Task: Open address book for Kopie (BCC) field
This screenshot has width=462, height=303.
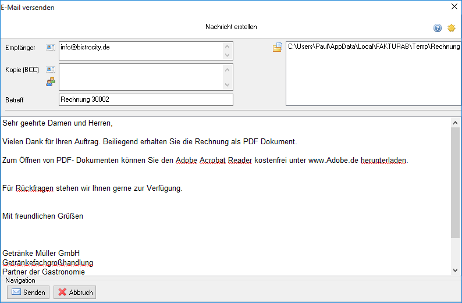Action: pos(51,69)
